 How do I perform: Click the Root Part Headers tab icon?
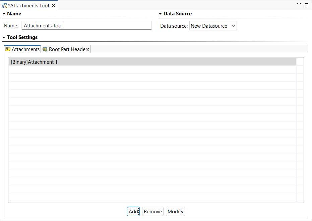(x=45, y=49)
